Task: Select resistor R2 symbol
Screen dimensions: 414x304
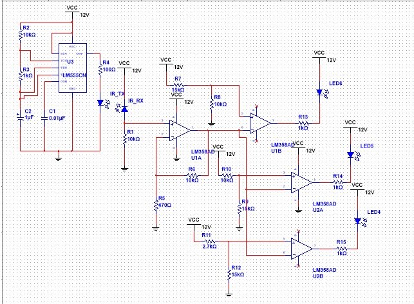Action: (21, 35)
